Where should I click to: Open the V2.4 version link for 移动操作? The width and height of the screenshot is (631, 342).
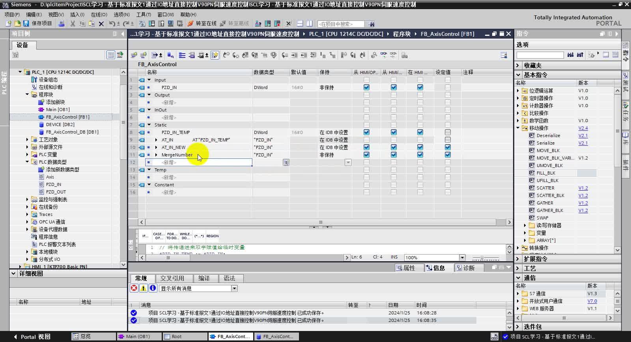583,128
